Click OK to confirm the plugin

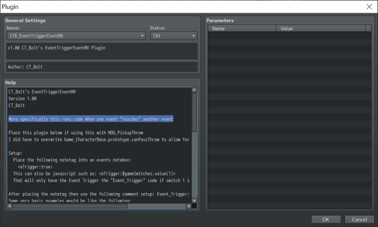click(326, 219)
